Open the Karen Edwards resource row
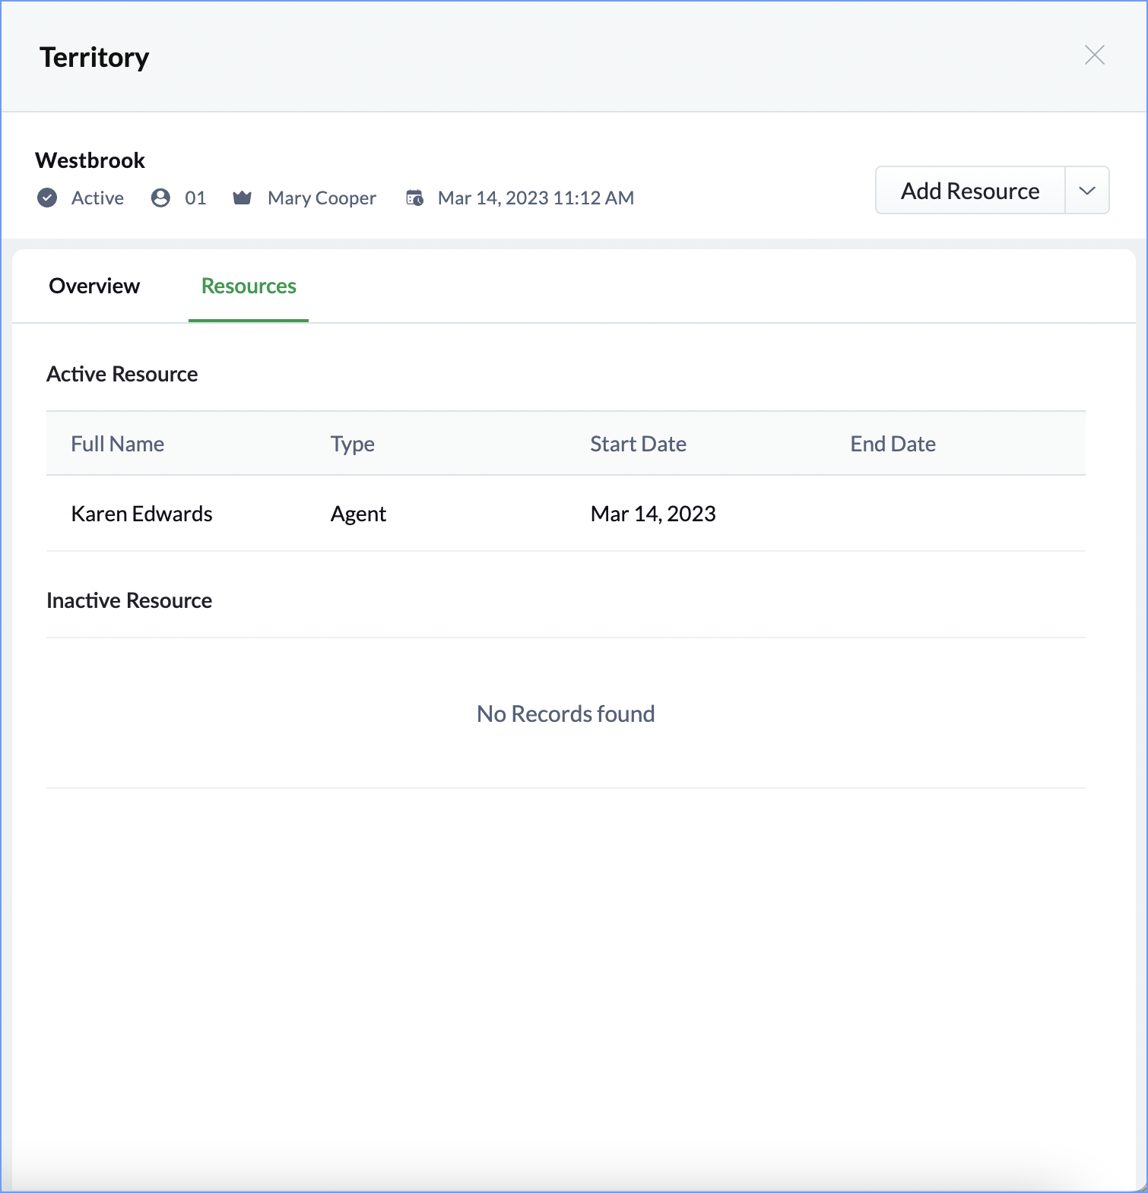This screenshot has width=1148, height=1193. pyautogui.click(x=566, y=514)
